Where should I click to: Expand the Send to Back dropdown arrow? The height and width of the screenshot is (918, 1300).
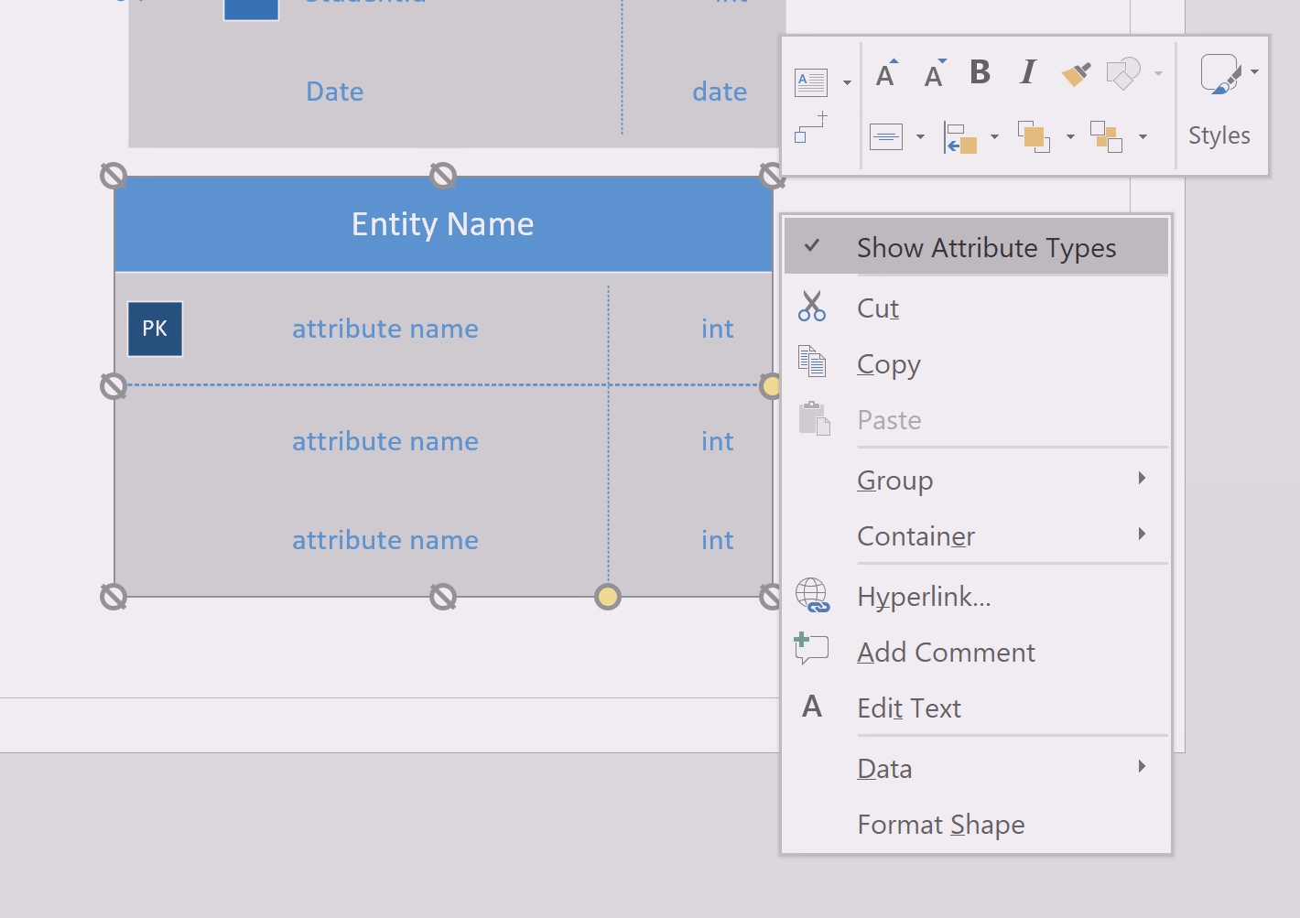pos(1143,137)
